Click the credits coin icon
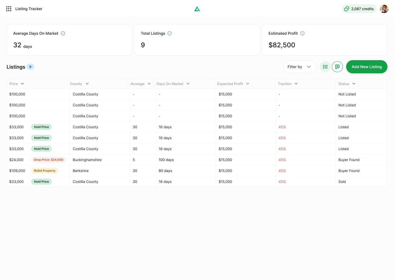The image size is (394, 280). point(346,9)
